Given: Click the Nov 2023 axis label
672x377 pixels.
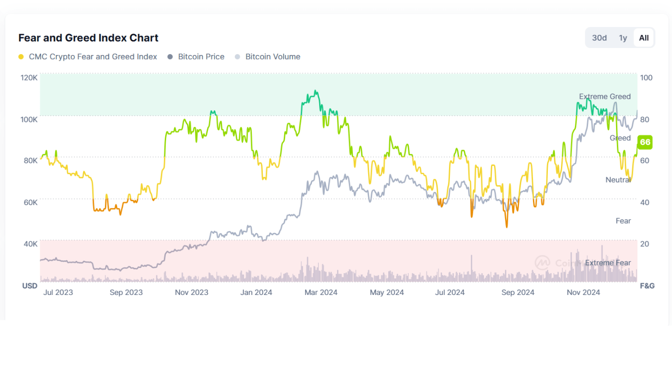Looking at the screenshot, I should point(192,293).
